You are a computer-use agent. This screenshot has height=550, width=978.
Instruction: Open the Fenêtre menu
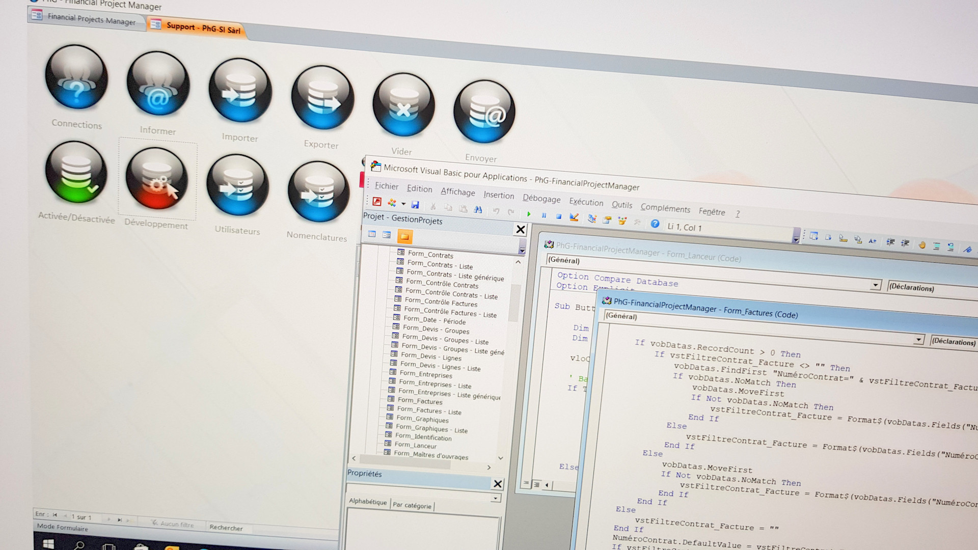pos(711,212)
